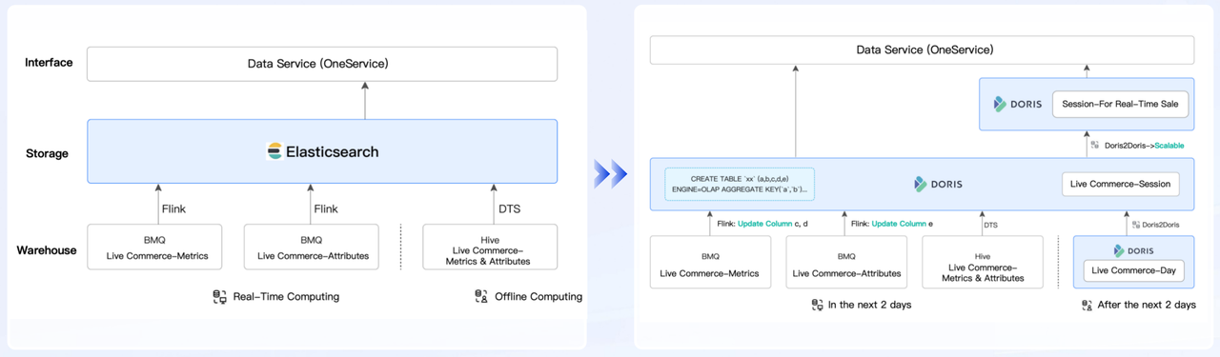Click "Flink" label above Elasticsearch diagram's Live Commerce-Metrics
The image size is (1220, 357).
tap(173, 208)
